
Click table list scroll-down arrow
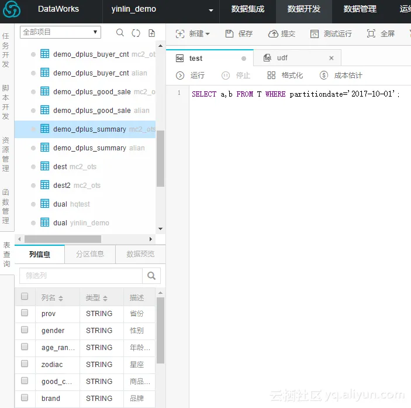click(160, 229)
